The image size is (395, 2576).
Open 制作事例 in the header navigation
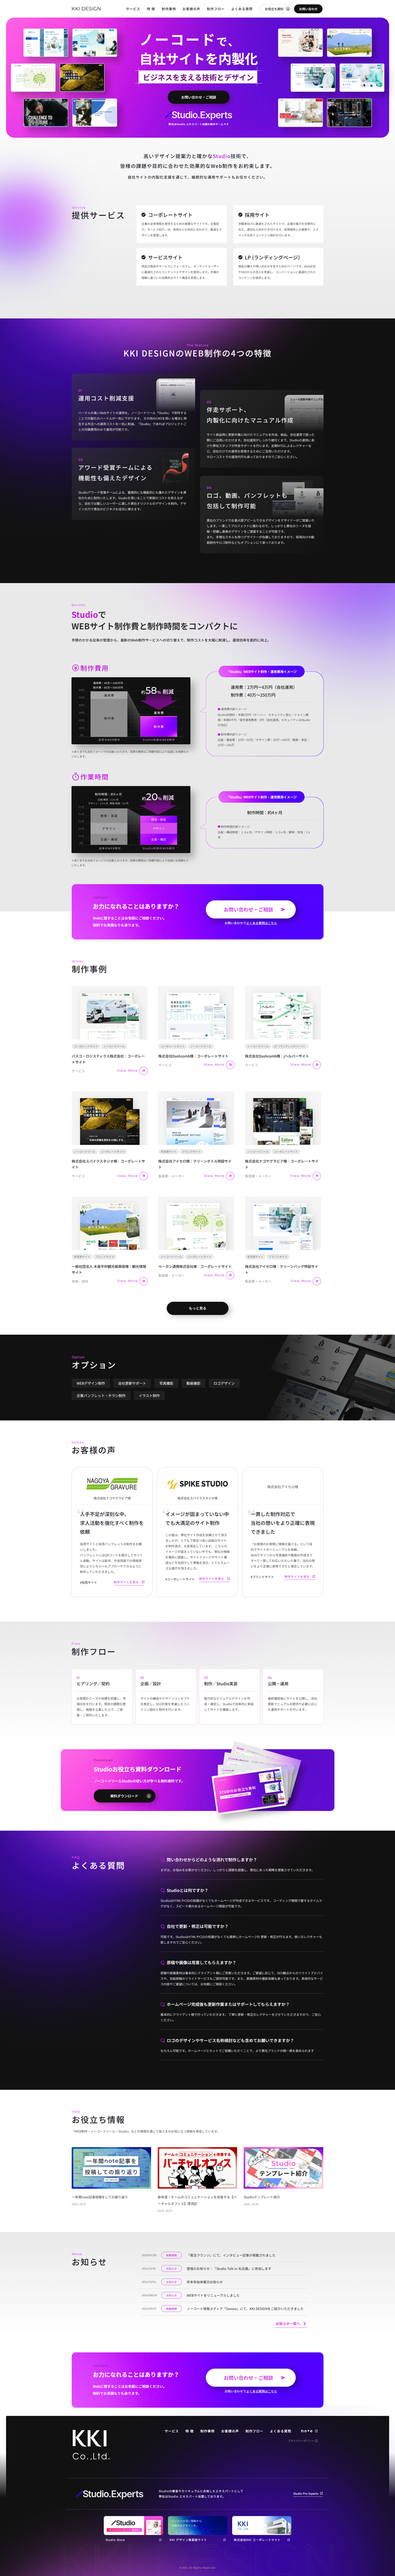(x=169, y=9)
